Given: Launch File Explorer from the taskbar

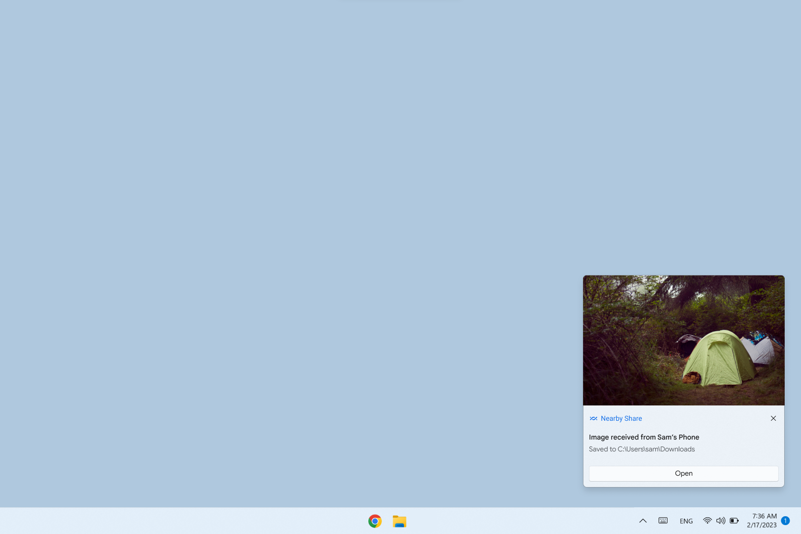Looking at the screenshot, I should pyautogui.click(x=400, y=521).
